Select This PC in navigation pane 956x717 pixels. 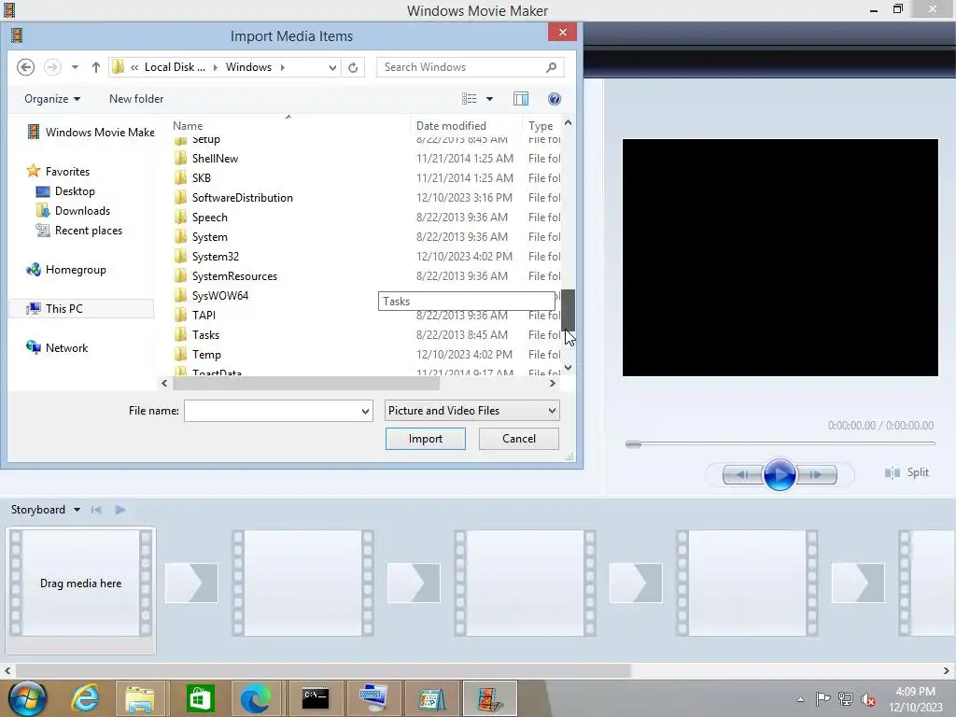point(82,308)
